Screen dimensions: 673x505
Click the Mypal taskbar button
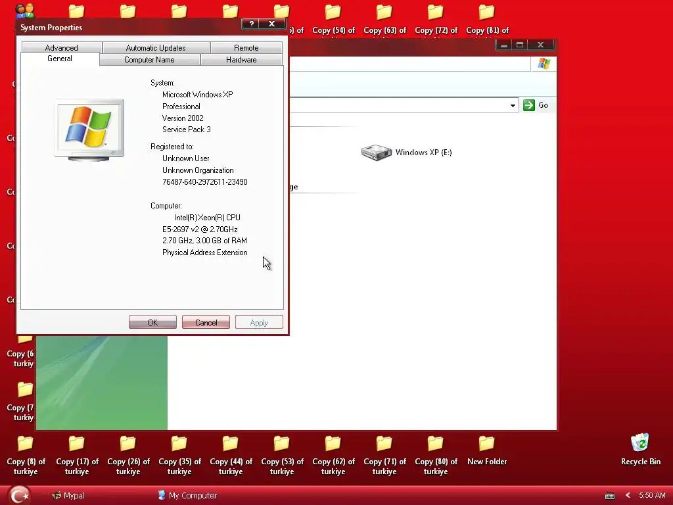click(68, 496)
